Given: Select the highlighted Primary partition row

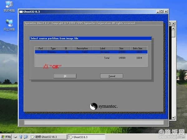Looking at the screenshot, I should coord(91,52).
